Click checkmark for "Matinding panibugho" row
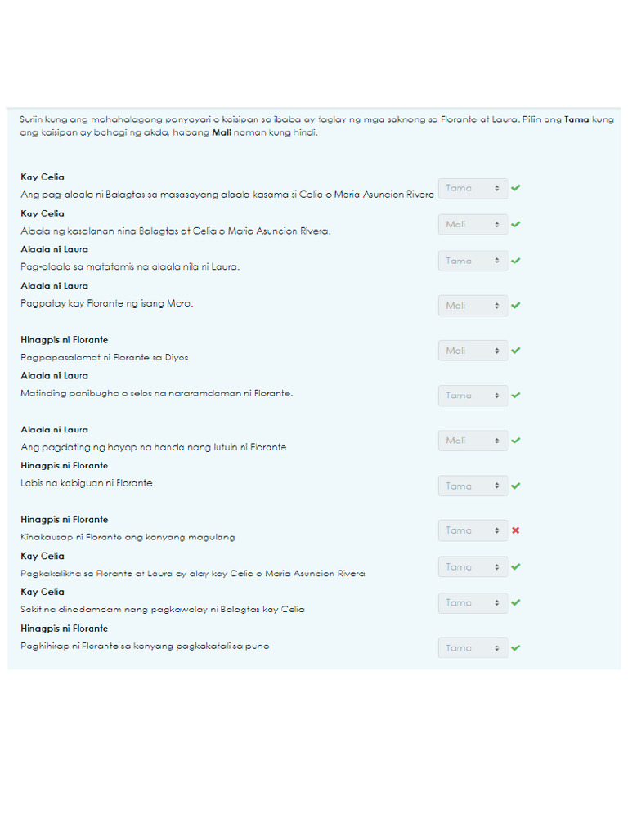The height and width of the screenshot is (837, 628). tap(516, 395)
